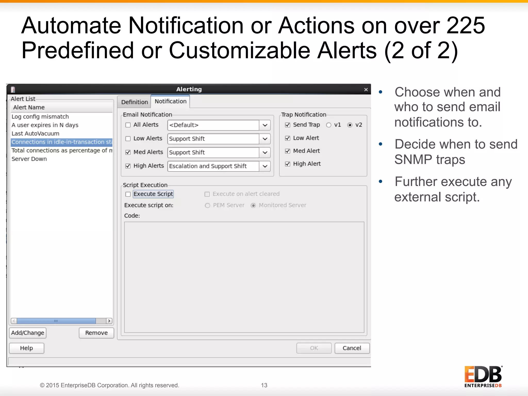Open the All Alerts <Default> dropdown
528x396 pixels.
(x=265, y=125)
